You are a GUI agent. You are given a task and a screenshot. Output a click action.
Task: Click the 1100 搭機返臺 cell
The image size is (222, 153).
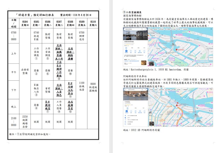point(82,86)
